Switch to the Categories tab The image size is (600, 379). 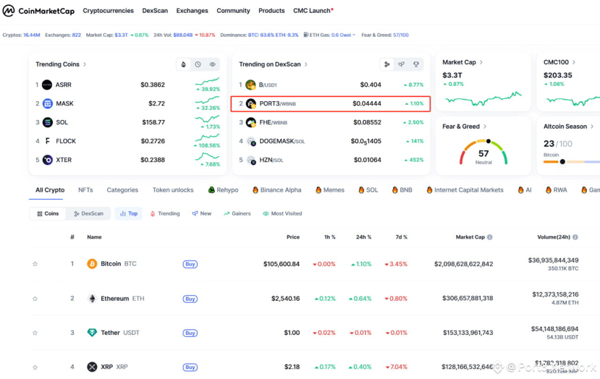click(x=122, y=190)
